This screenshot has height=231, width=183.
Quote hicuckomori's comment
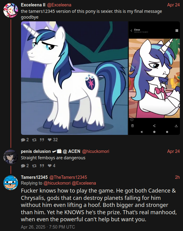coord(42,166)
